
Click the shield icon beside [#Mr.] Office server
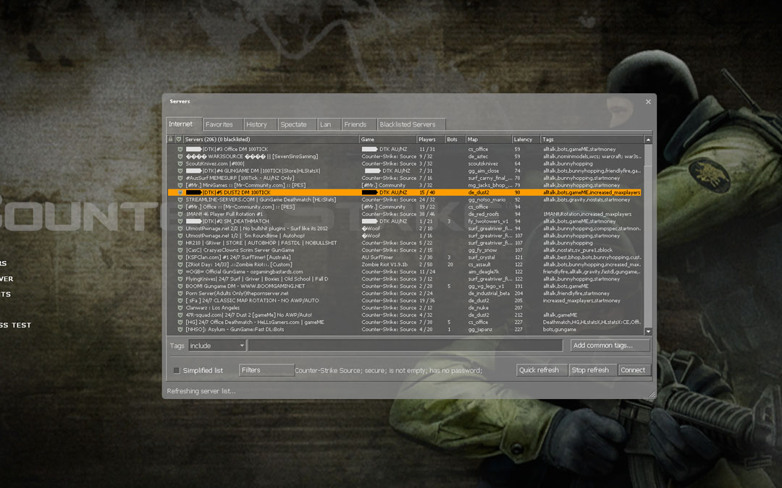[x=180, y=207]
